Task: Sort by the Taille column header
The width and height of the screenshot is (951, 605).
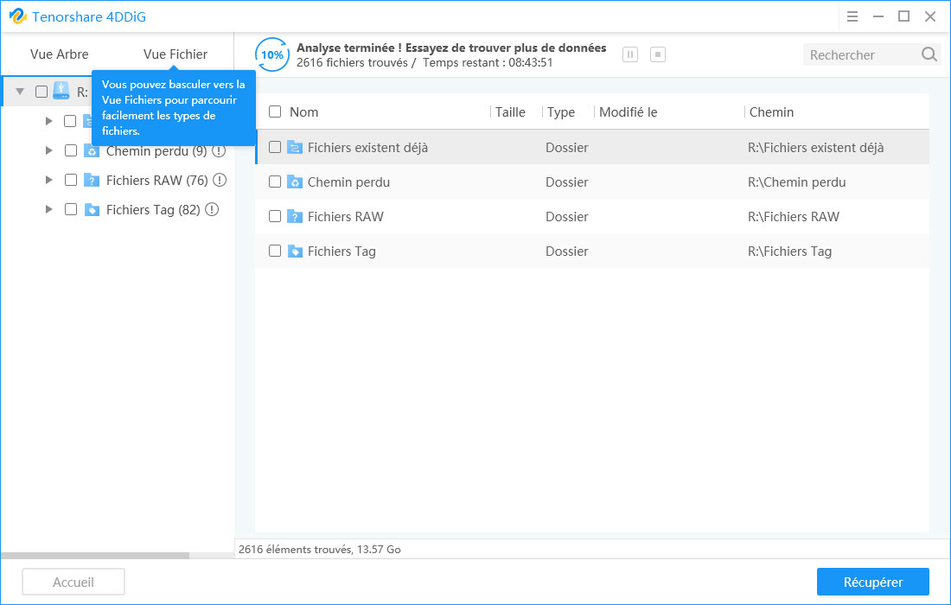Action: coord(510,112)
